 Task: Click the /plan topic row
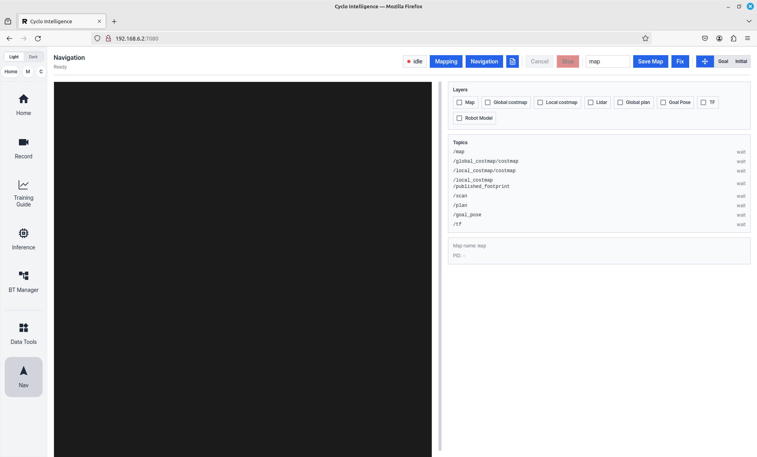tap(599, 206)
